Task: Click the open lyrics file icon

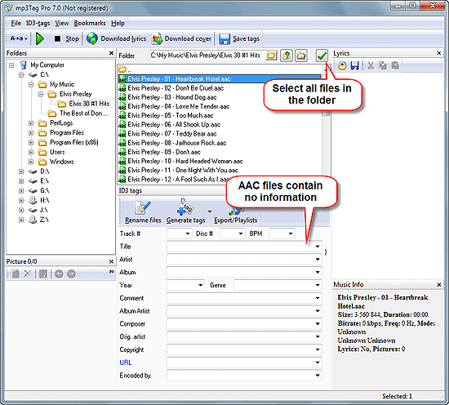Action: [342, 66]
